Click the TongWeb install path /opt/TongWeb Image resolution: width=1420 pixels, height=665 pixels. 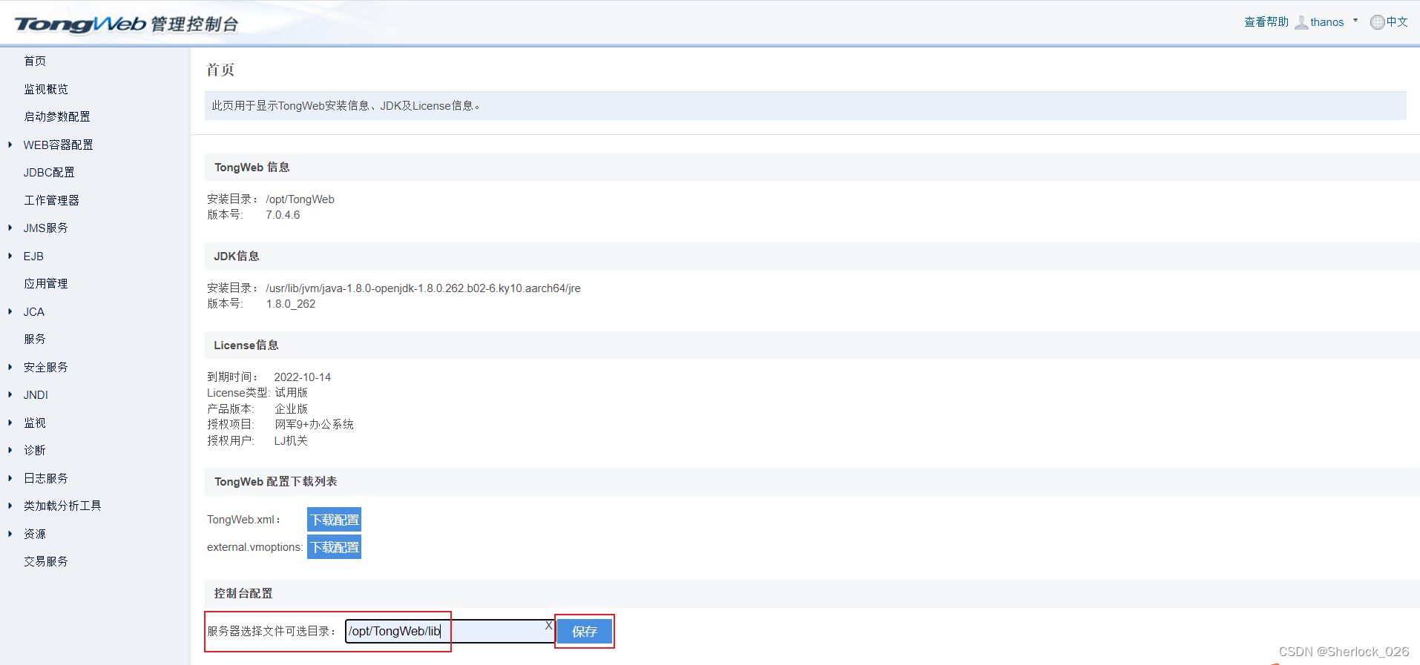coord(300,199)
